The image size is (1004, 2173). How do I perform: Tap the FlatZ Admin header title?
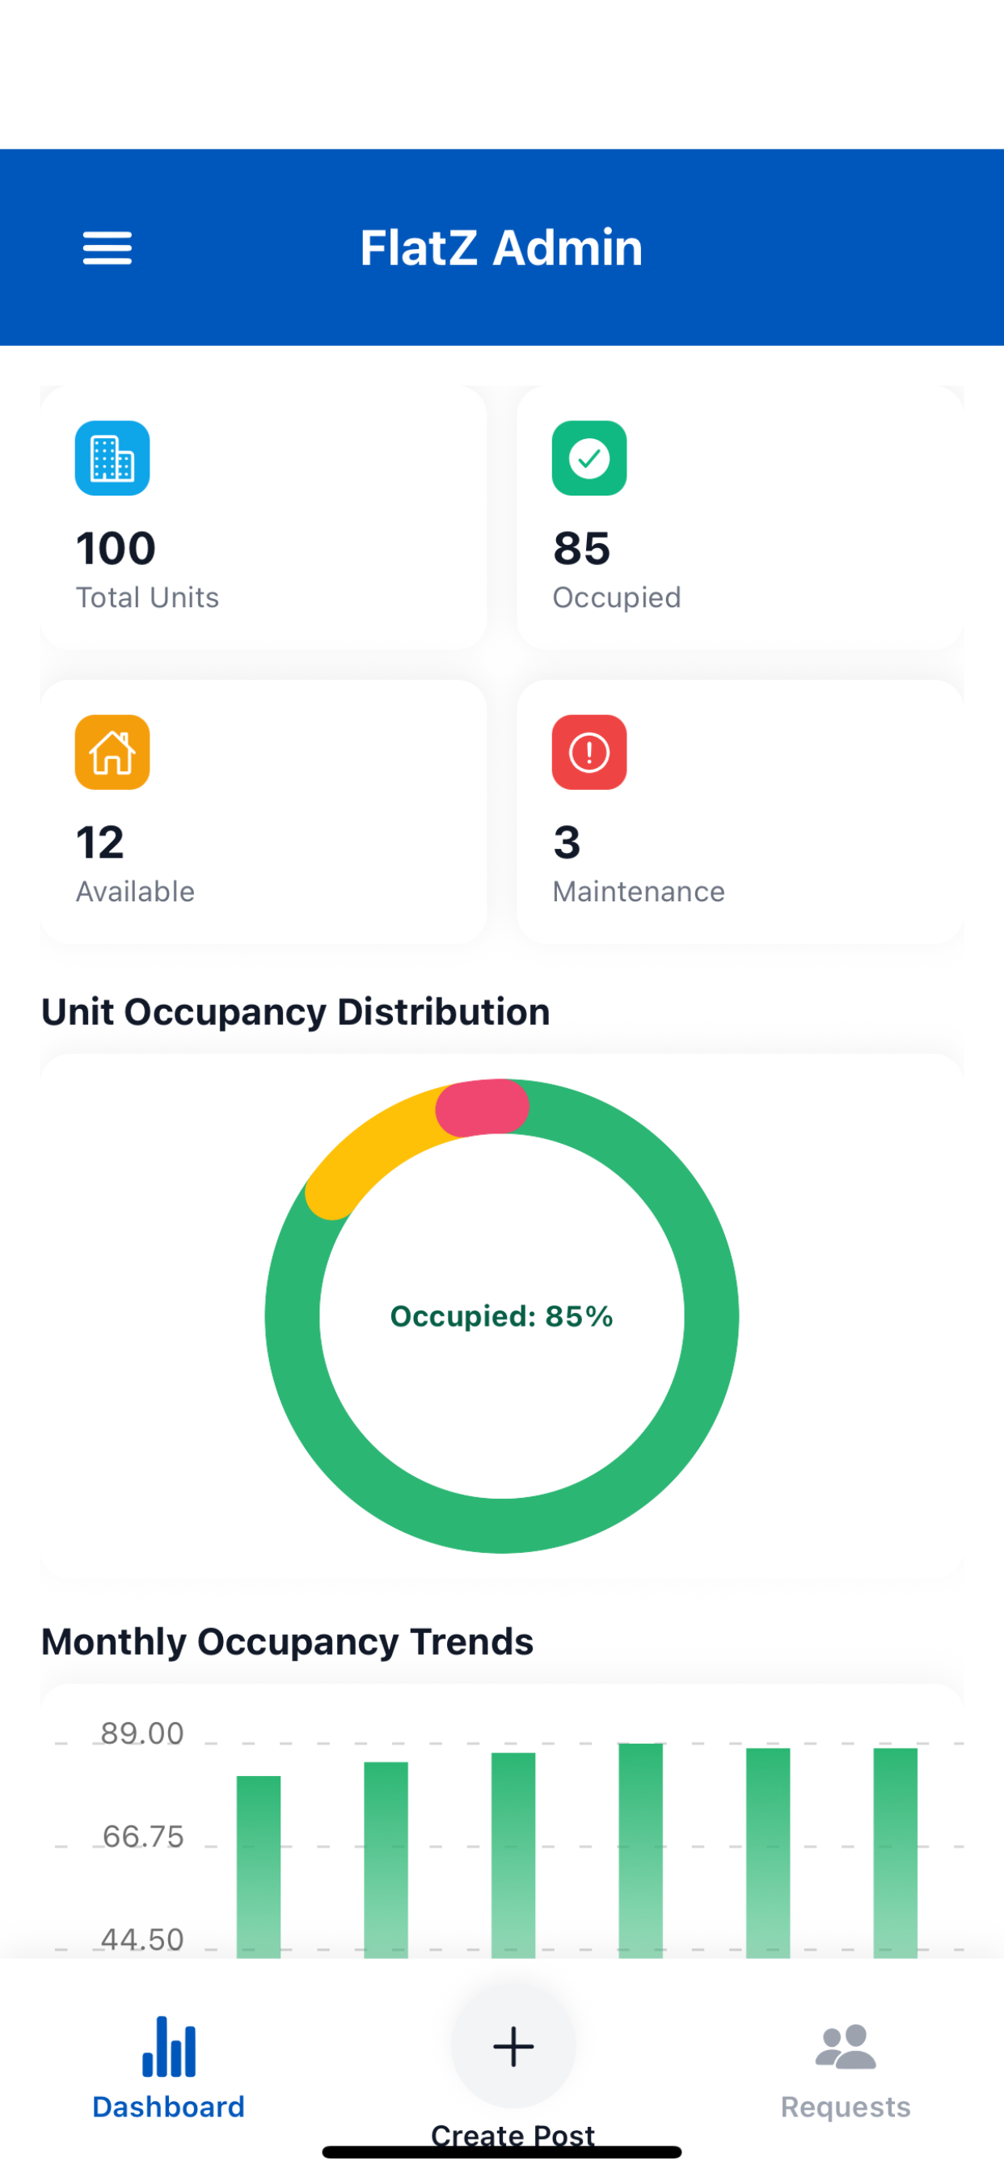tap(502, 248)
